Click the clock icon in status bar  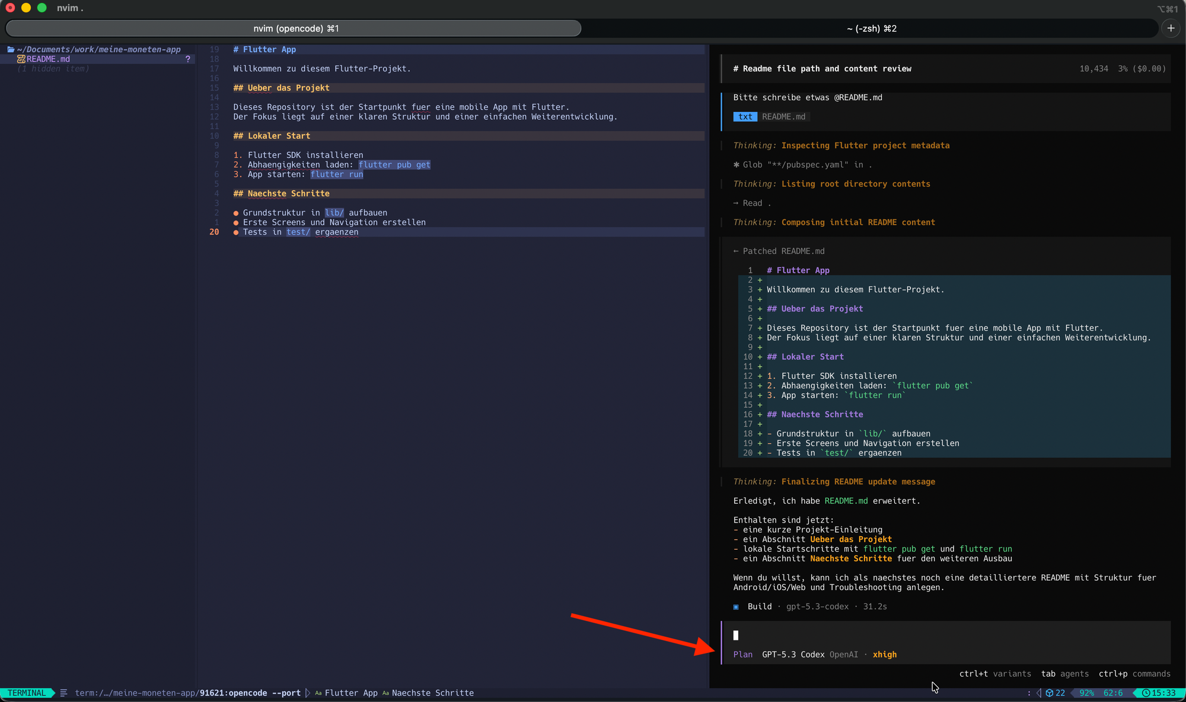(1146, 693)
